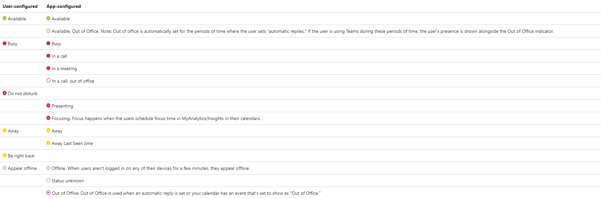Screen dimensions: 601x199
Task: Click the yellow Be right back icon
Action: click(x=5, y=155)
